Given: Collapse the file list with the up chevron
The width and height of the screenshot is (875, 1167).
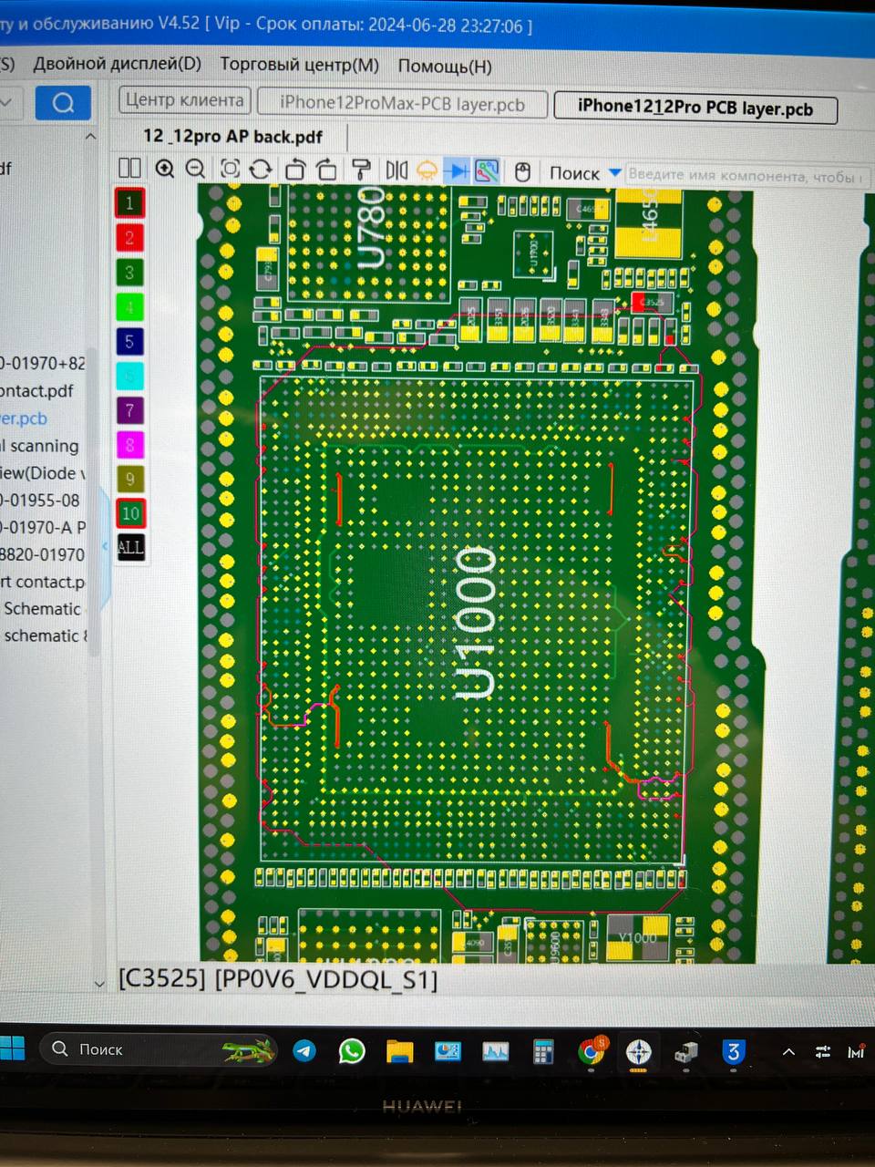Looking at the screenshot, I should point(90,137).
